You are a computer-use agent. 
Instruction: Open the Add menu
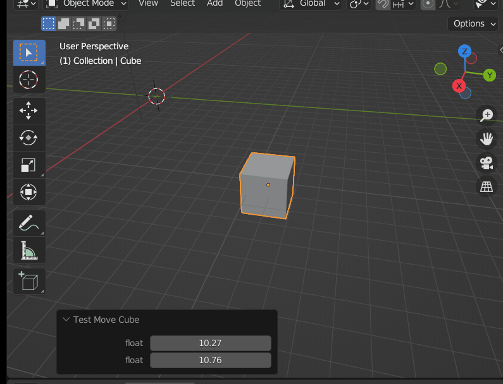214,4
